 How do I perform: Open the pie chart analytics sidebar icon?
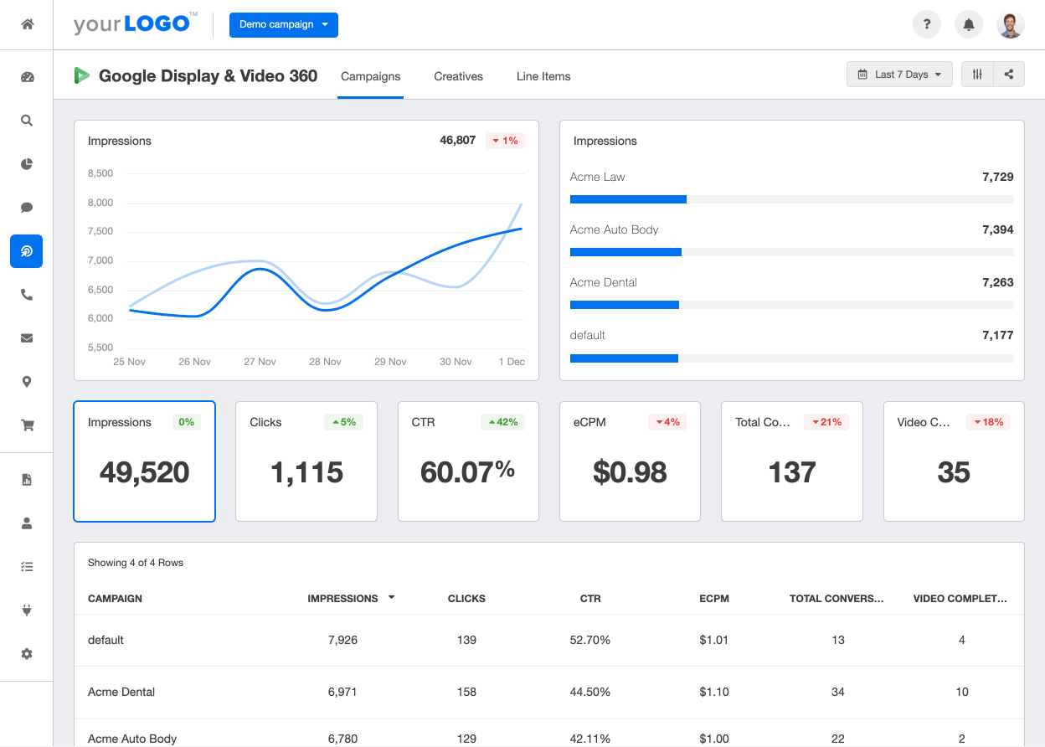tap(26, 164)
